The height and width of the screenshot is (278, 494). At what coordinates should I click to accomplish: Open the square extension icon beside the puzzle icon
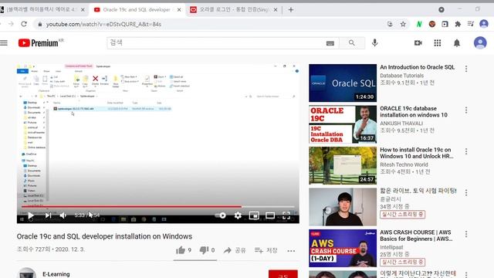pos(445,24)
